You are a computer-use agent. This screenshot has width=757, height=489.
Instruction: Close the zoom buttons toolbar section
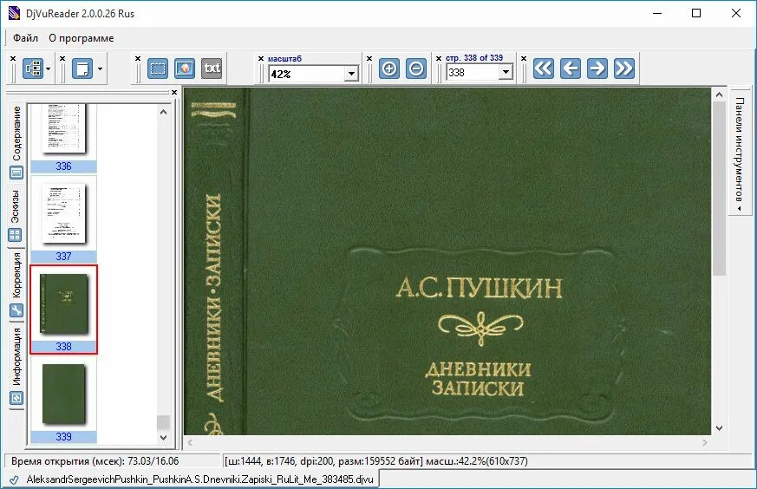pos(369,58)
